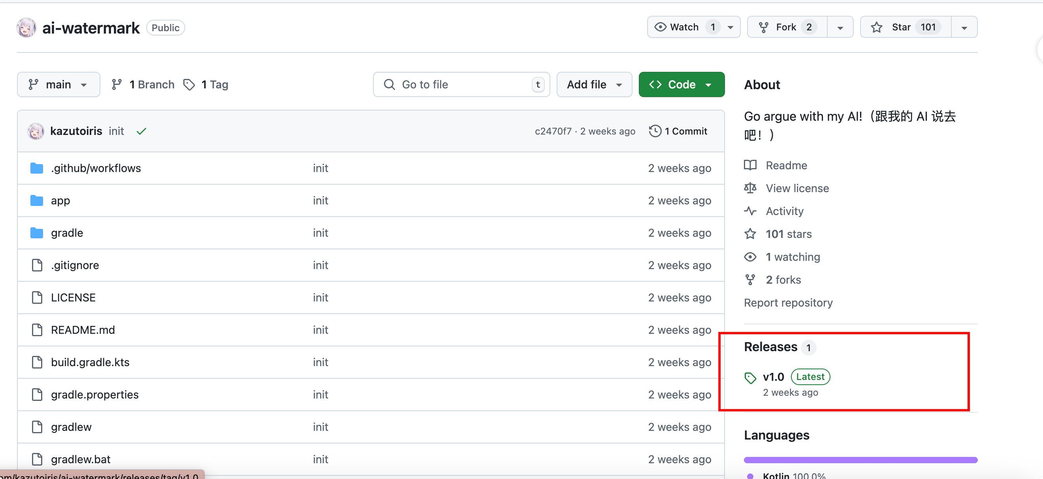
Task: Click the app folder icon
Action: [x=37, y=200]
